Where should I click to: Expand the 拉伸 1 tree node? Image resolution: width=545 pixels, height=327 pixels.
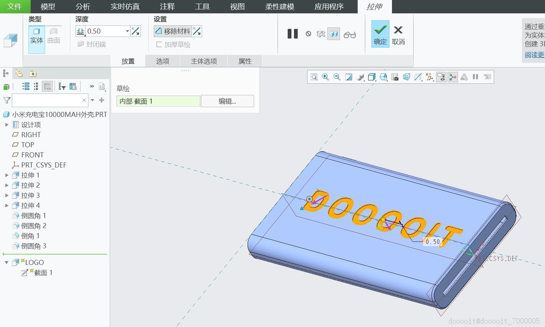pyautogui.click(x=7, y=175)
